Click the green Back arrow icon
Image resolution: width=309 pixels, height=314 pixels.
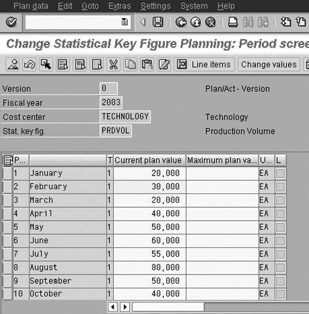click(x=181, y=22)
